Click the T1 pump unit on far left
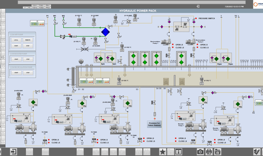263x156 pixels. [26, 128]
